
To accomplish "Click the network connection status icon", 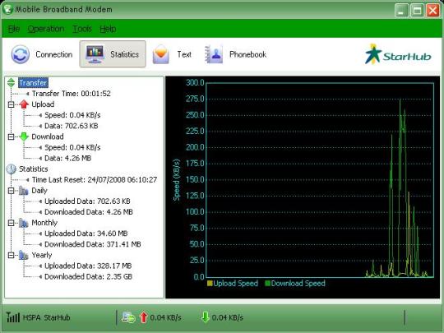I will (129, 317).
